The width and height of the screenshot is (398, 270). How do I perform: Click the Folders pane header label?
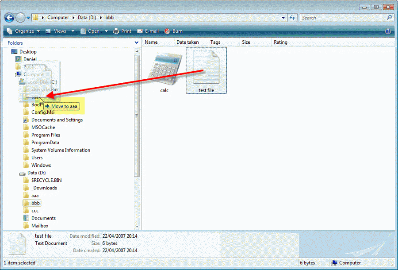(15, 43)
